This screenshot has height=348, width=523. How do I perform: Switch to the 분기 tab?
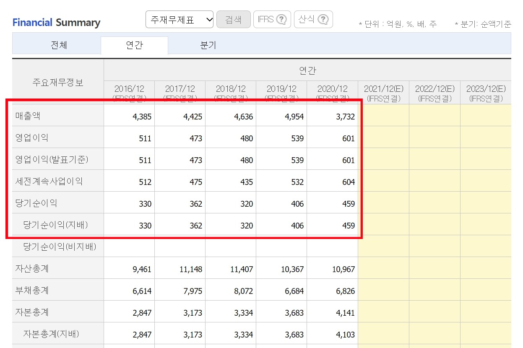(x=207, y=46)
